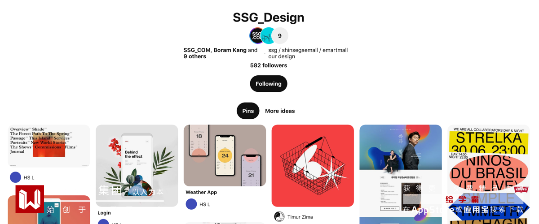539x224 pixels.
Task: Switch to the More ideas tab
Action: click(x=280, y=111)
